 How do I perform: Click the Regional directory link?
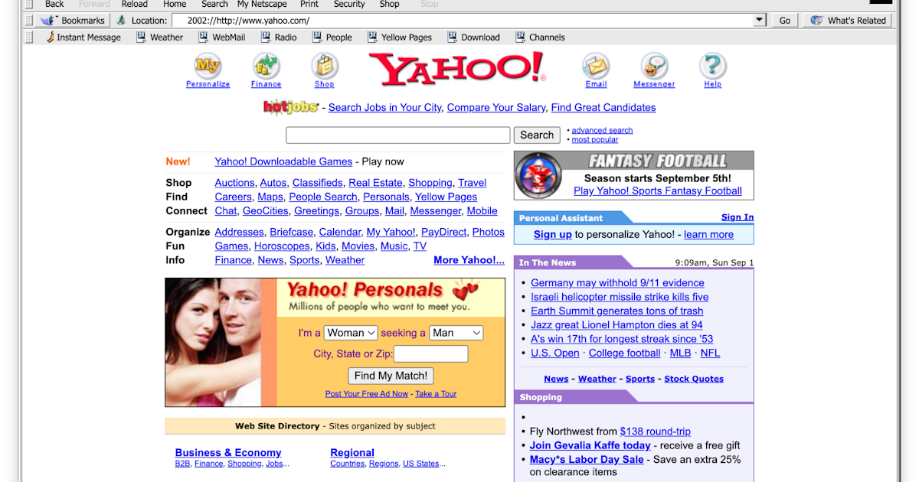click(x=352, y=452)
